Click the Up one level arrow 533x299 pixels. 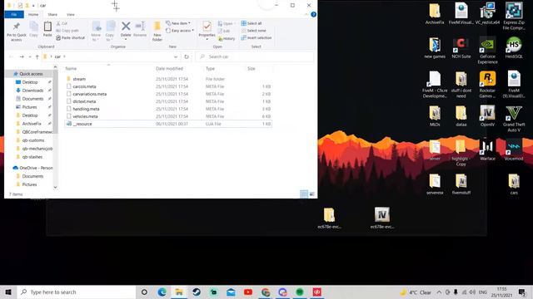[37, 56]
